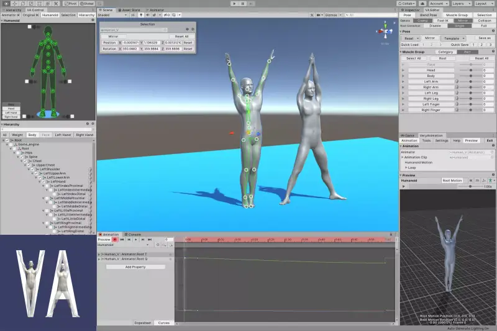
Task: Select the Hand view tool
Action: 6,4
